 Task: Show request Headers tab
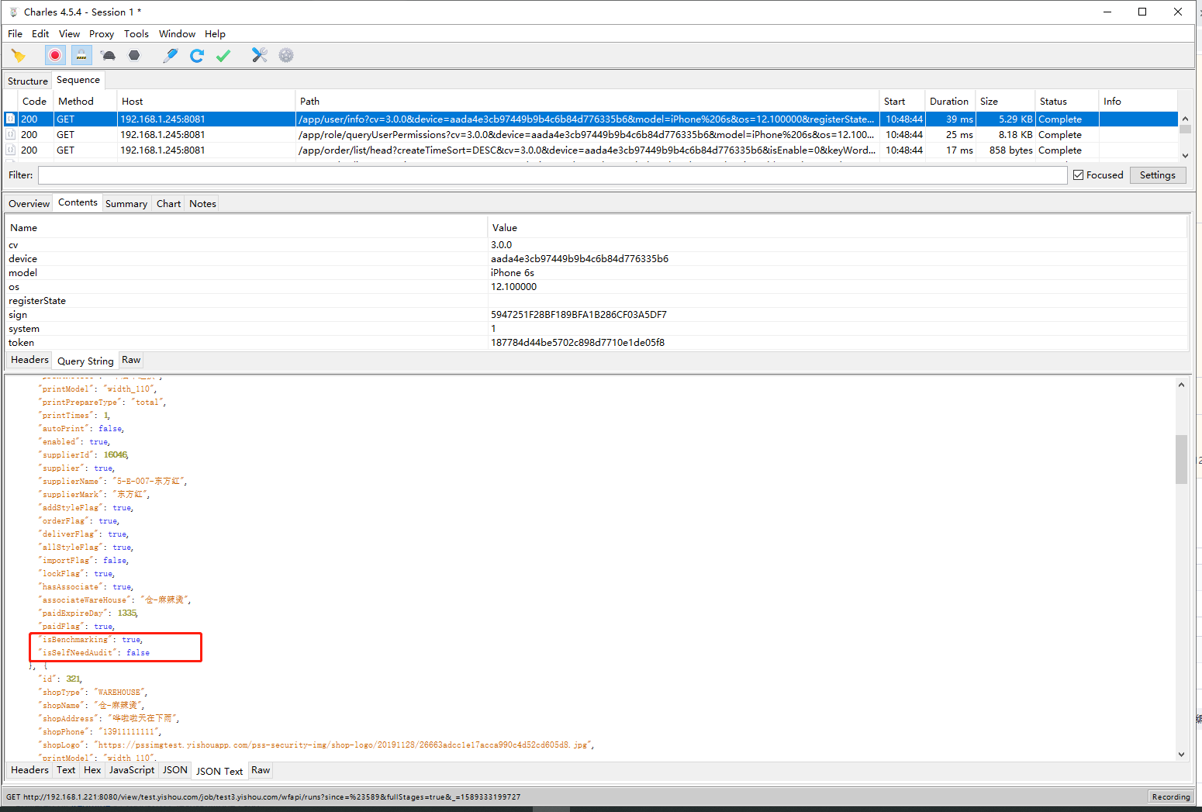(29, 360)
